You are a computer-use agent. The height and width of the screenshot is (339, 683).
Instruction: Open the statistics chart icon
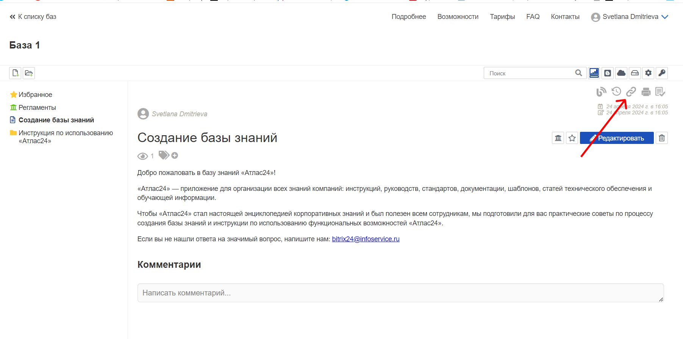[x=594, y=73]
